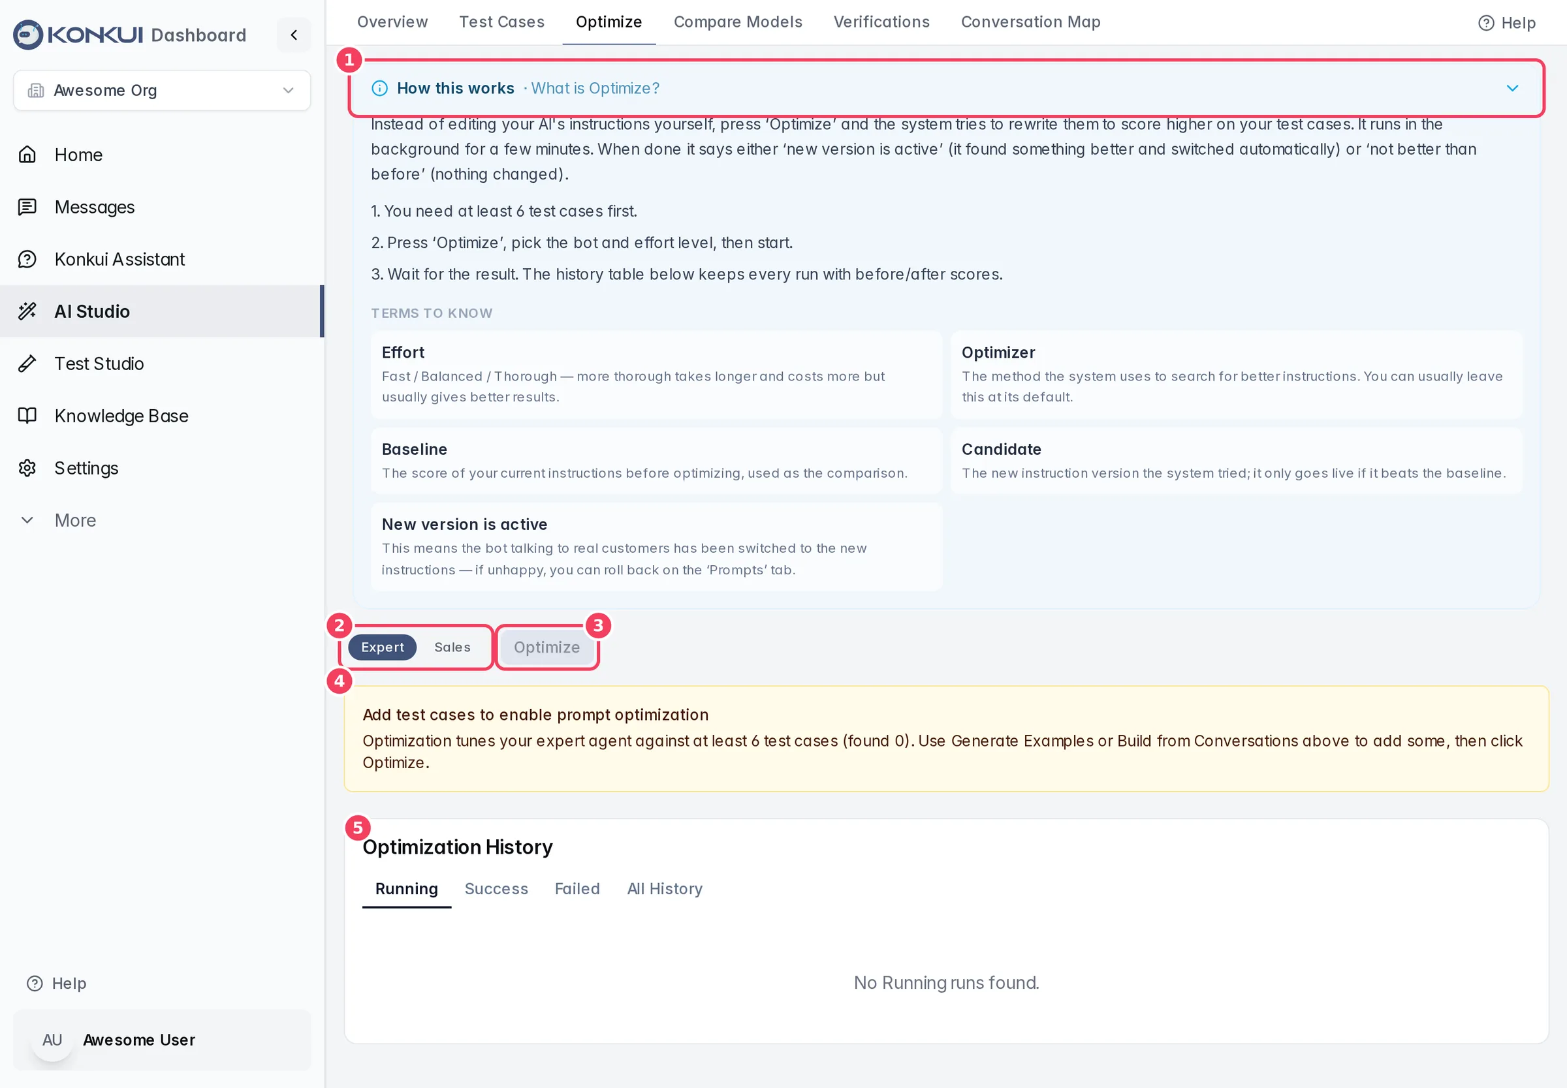Click the Candidate term card

point(1236,461)
